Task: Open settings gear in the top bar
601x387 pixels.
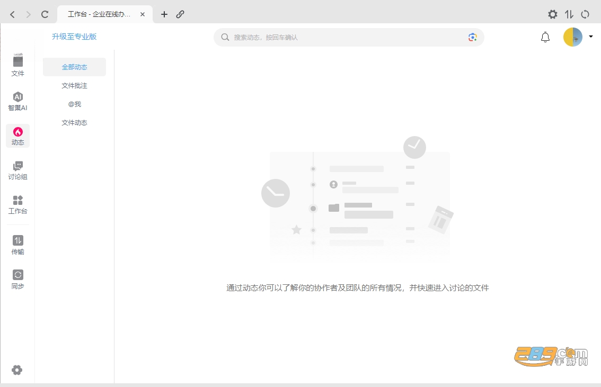Action: (x=552, y=14)
